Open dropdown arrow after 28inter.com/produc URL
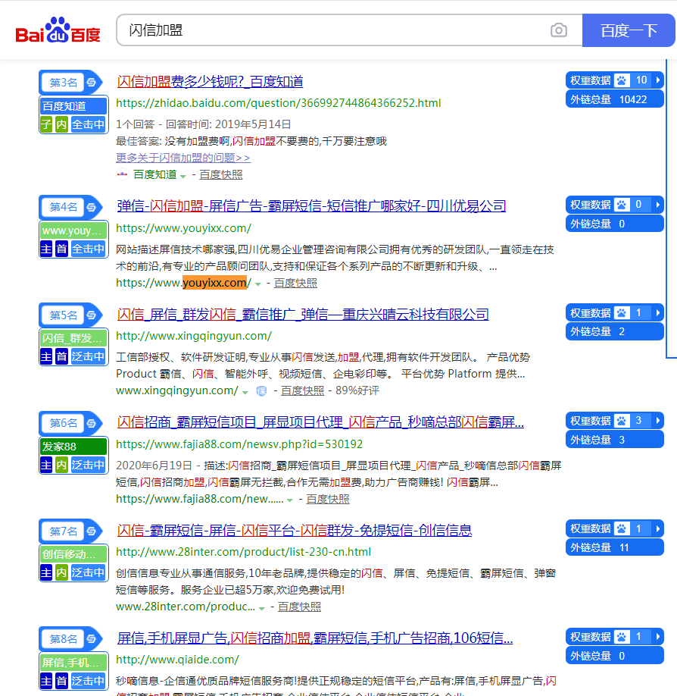Image resolution: width=677 pixels, height=696 pixels. point(262,608)
